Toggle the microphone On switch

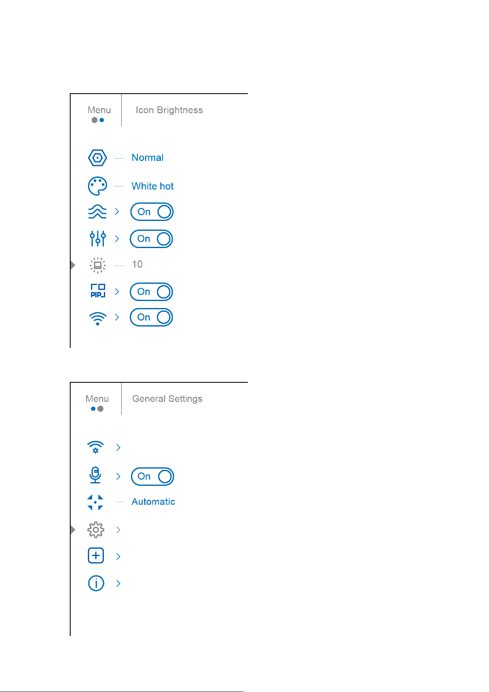tap(152, 476)
